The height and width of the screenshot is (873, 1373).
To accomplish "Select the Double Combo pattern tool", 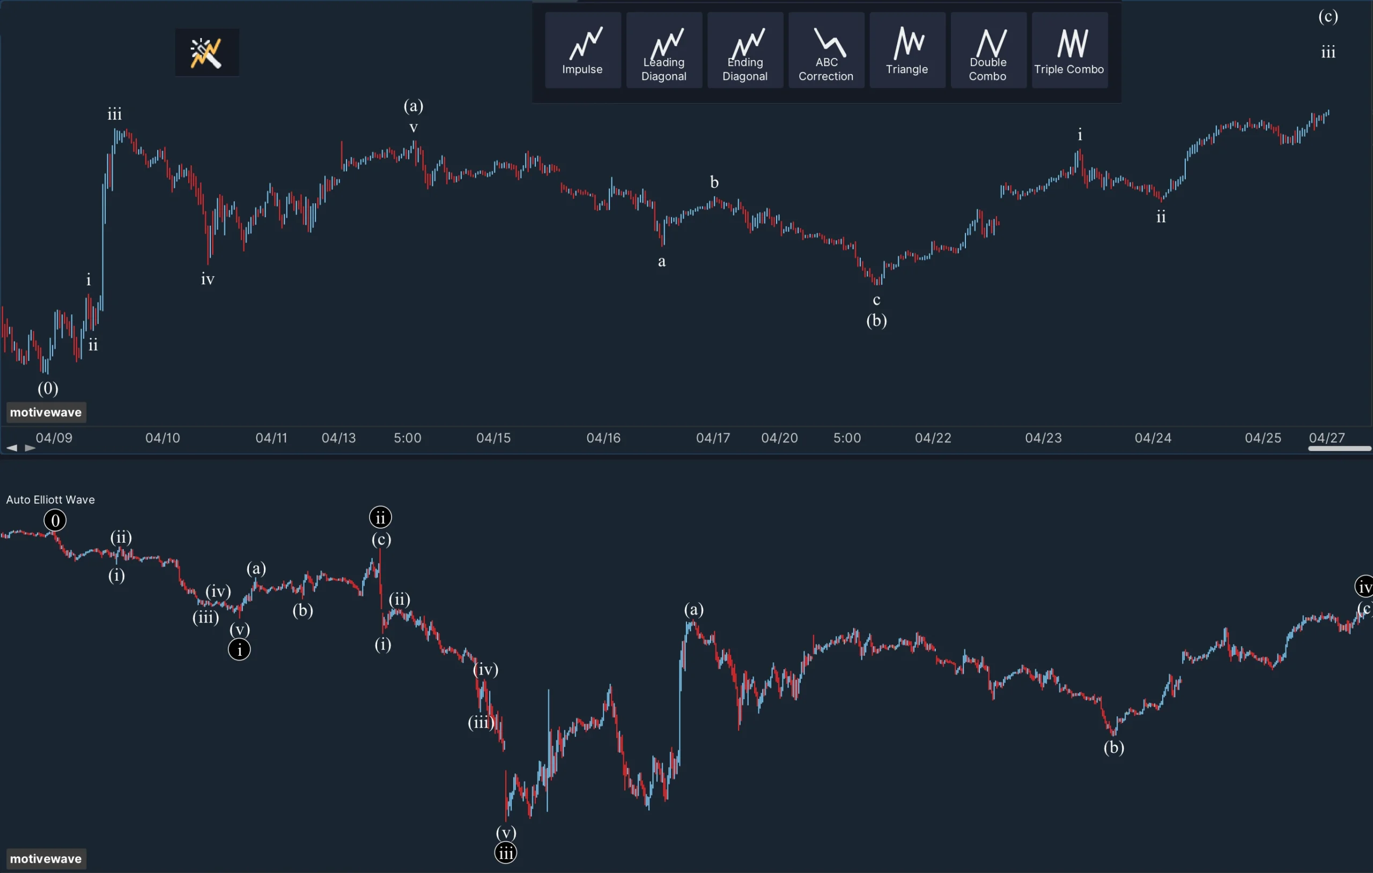I will coord(987,50).
